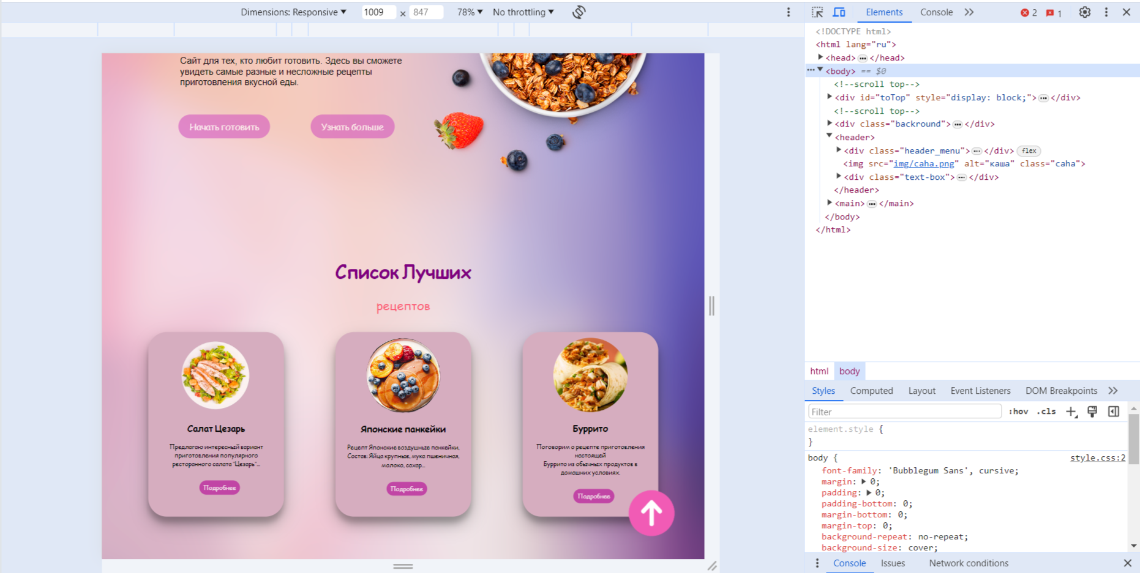Toggle the device toolbar icon
Viewport: 1140px width, 573px height.
(x=839, y=12)
